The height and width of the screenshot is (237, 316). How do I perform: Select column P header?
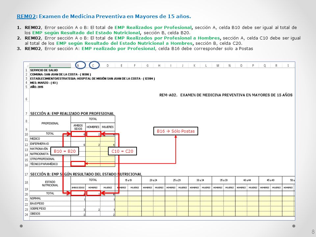[253, 66]
